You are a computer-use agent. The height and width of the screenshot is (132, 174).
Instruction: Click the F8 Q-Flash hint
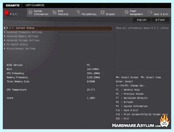click(124, 102)
